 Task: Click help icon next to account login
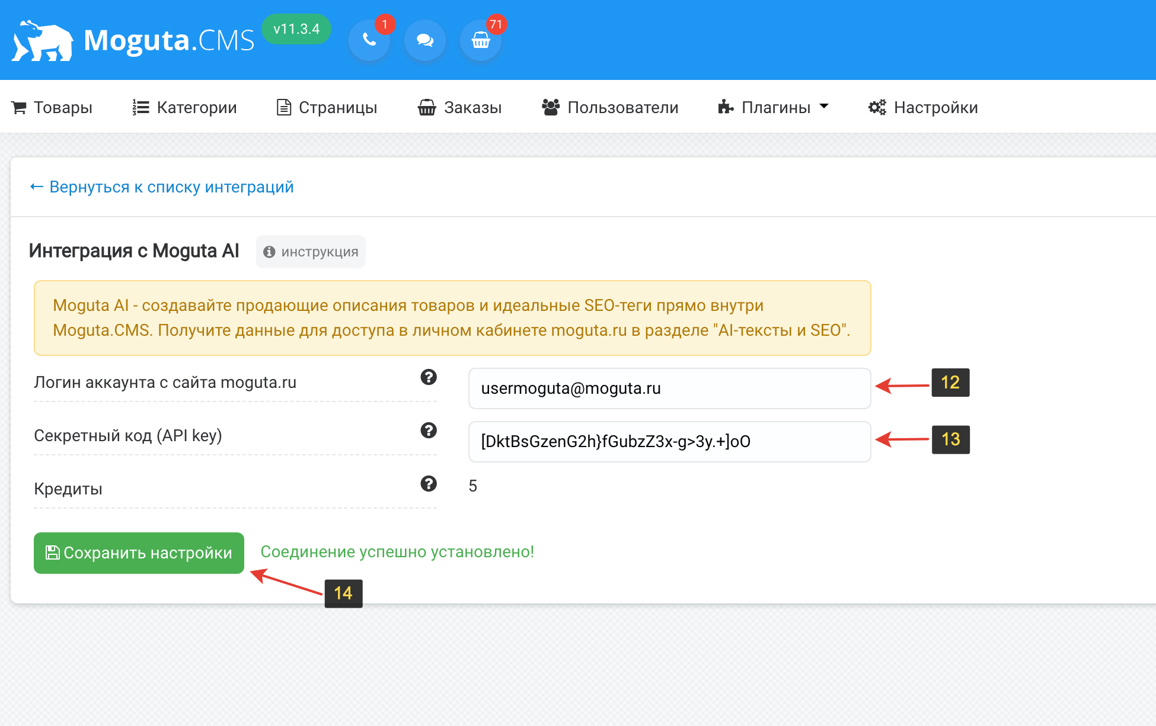coord(429,377)
